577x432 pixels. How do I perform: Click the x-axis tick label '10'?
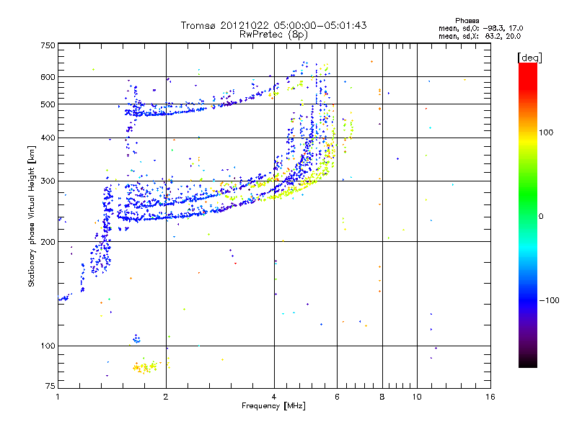tap(417, 397)
